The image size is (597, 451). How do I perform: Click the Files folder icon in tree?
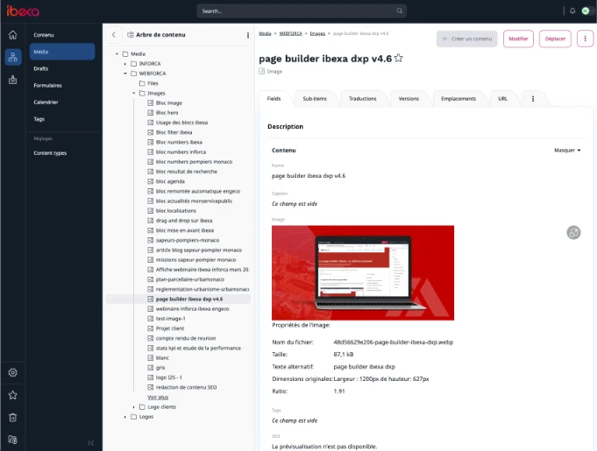click(142, 83)
